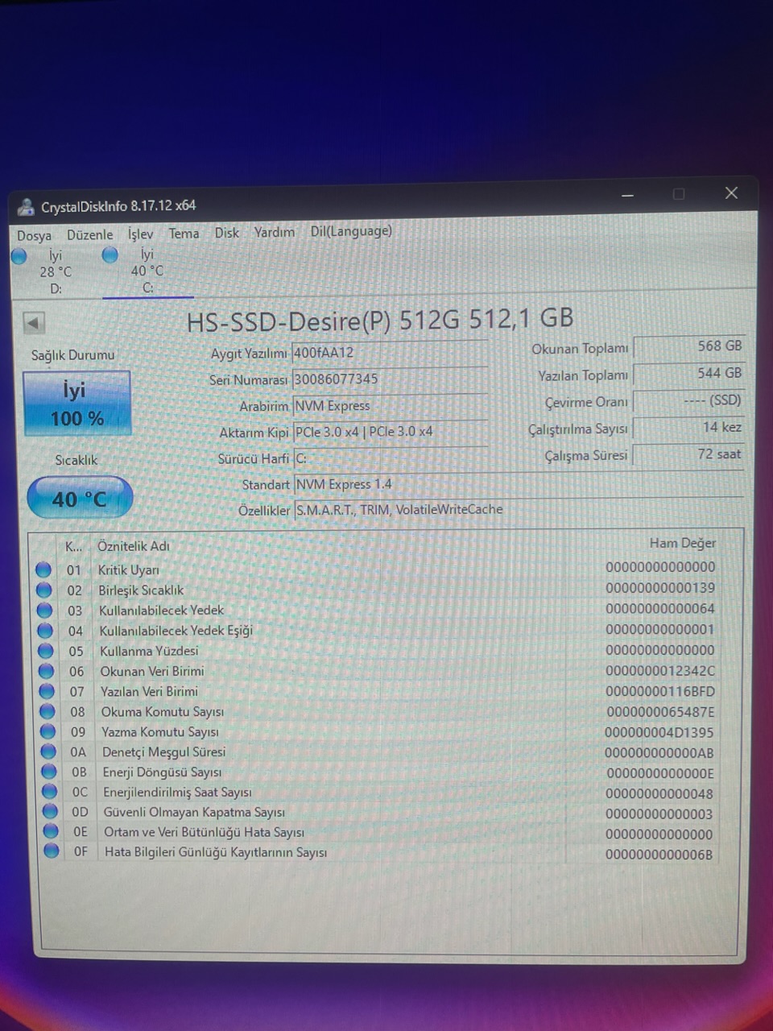Click status icon for Hata Bilgileri Günlüğü row
The height and width of the screenshot is (1031, 773).
(x=52, y=851)
